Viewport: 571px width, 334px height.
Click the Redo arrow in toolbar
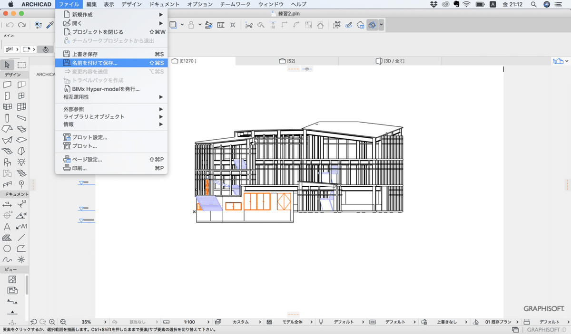tap(21, 25)
